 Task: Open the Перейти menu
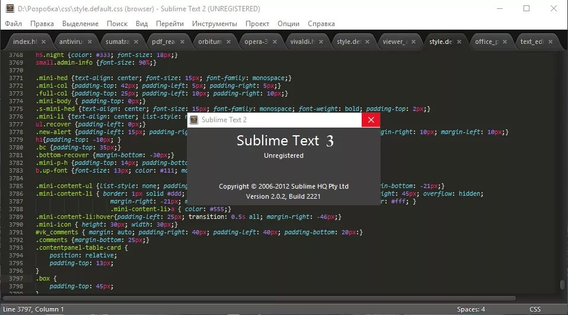point(170,24)
